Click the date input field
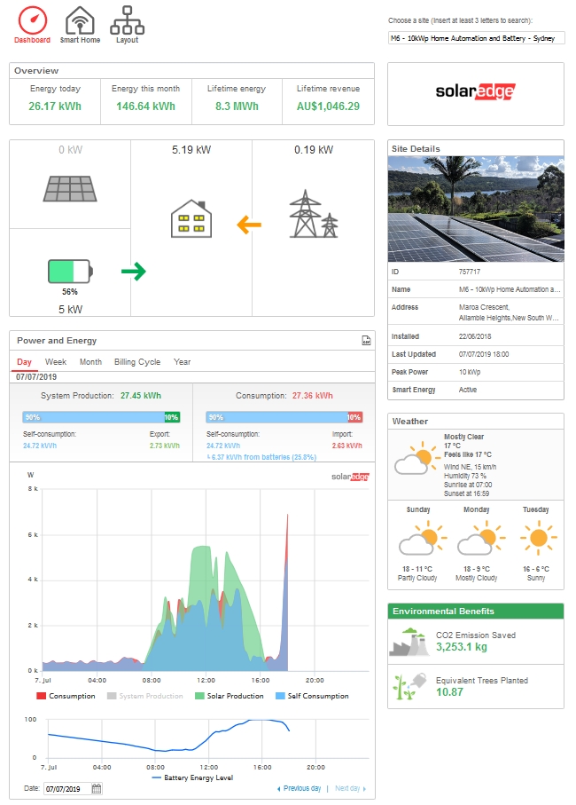 (66, 789)
